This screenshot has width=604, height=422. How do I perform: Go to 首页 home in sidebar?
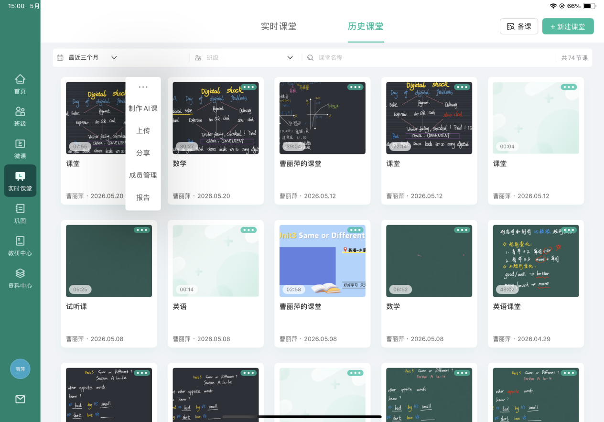[x=20, y=84]
